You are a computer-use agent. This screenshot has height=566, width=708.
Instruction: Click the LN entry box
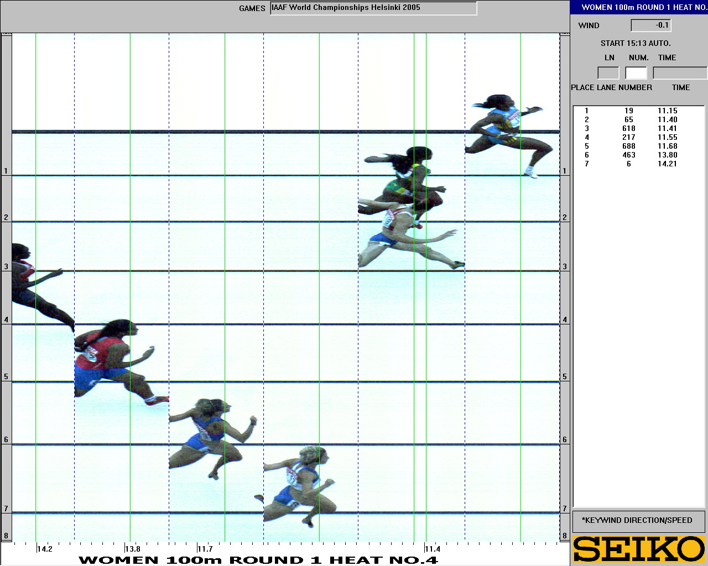pyautogui.click(x=608, y=73)
